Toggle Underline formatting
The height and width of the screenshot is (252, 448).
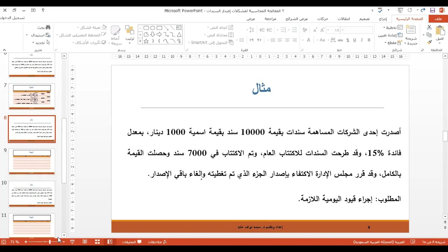[355, 40]
